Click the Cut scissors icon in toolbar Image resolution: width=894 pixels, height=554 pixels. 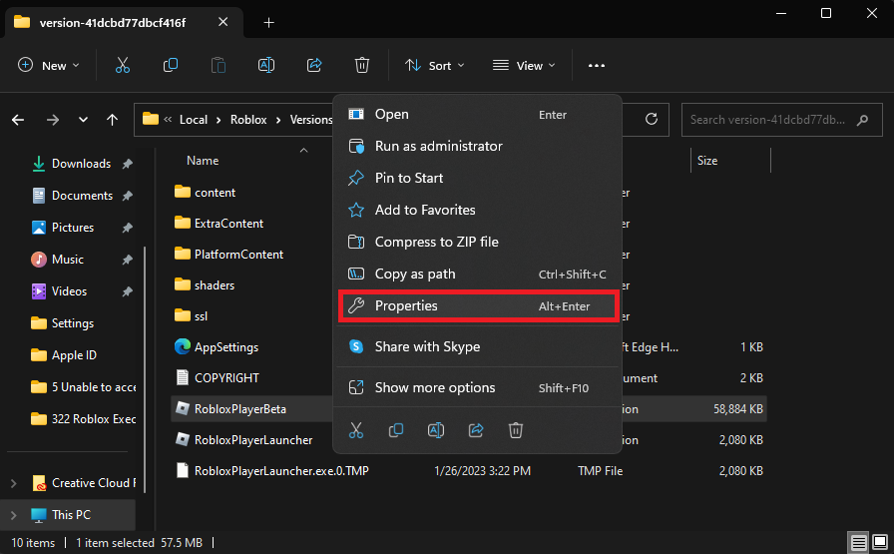point(123,65)
